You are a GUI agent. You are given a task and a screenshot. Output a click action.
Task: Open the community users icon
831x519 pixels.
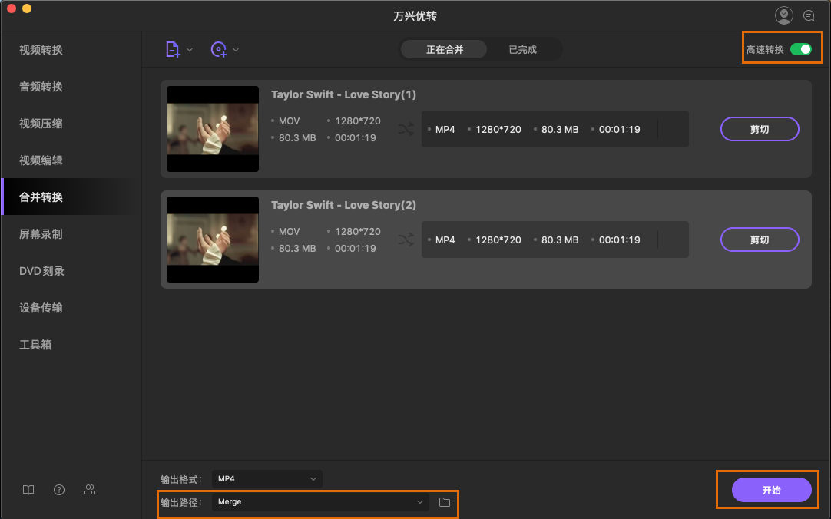point(90,490)
